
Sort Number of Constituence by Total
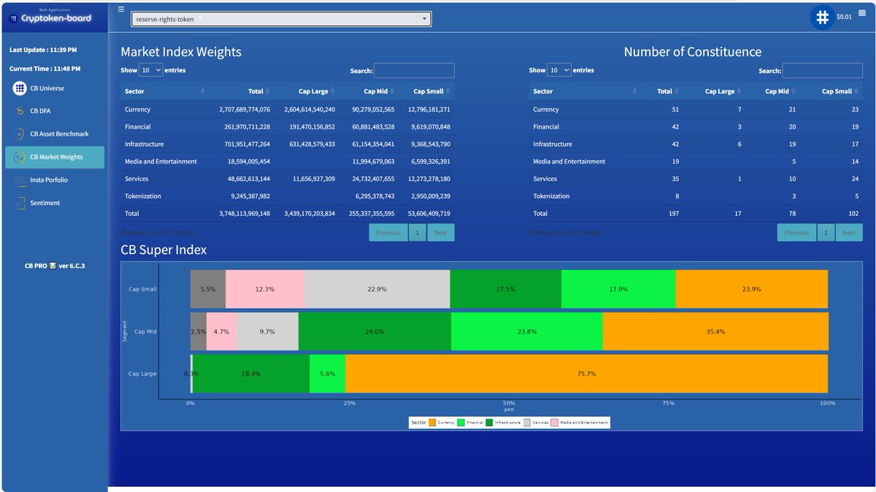point(661,91)
